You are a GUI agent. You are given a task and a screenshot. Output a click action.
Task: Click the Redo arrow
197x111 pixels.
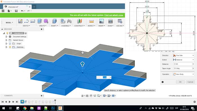click(28, 11)
